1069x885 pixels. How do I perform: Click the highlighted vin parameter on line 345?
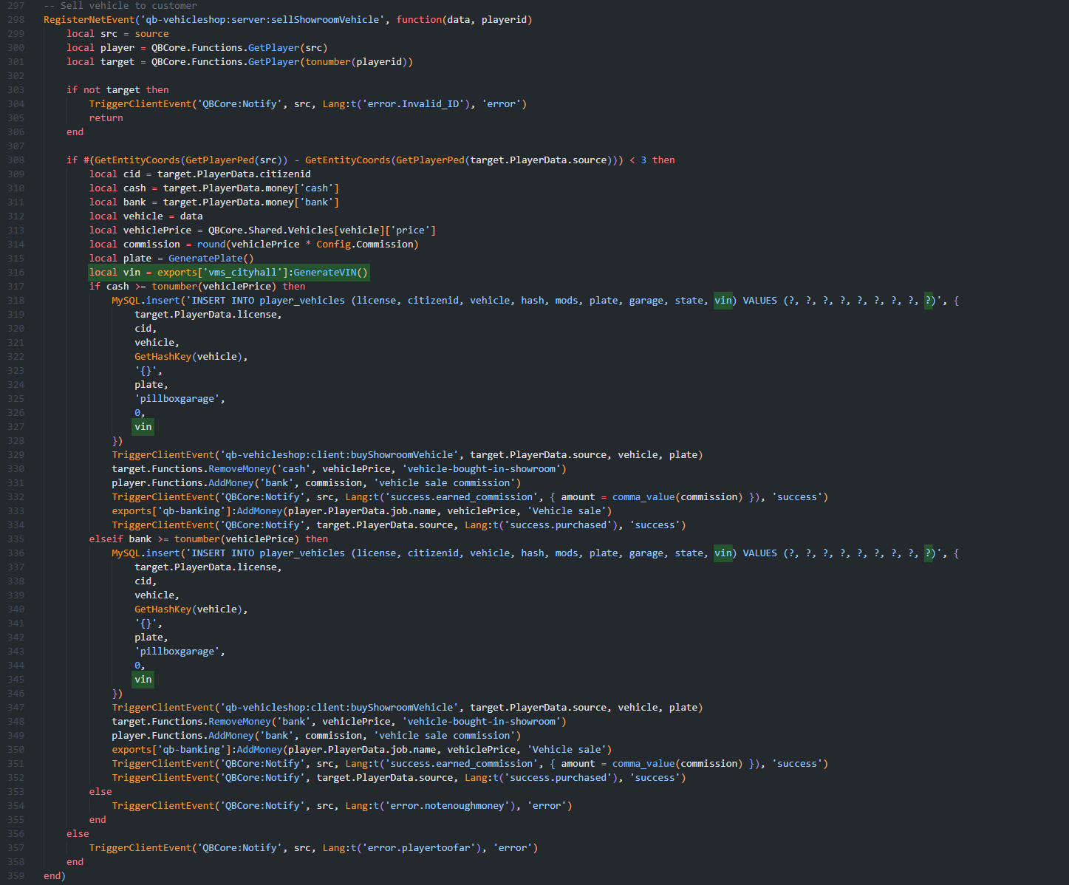pyautogui.click(x=143, y=680)
